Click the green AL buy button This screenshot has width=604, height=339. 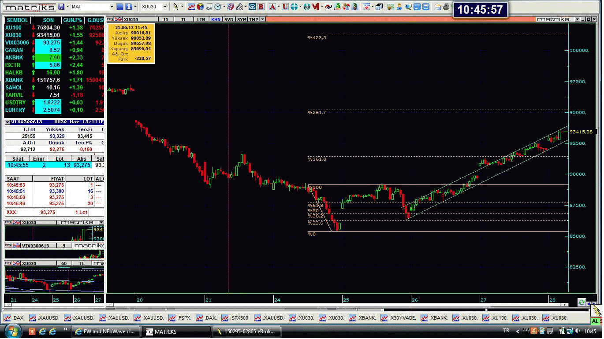595,322
